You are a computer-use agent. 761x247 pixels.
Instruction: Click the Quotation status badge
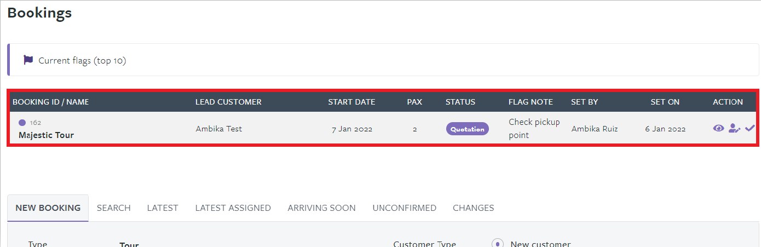[468, 129]
